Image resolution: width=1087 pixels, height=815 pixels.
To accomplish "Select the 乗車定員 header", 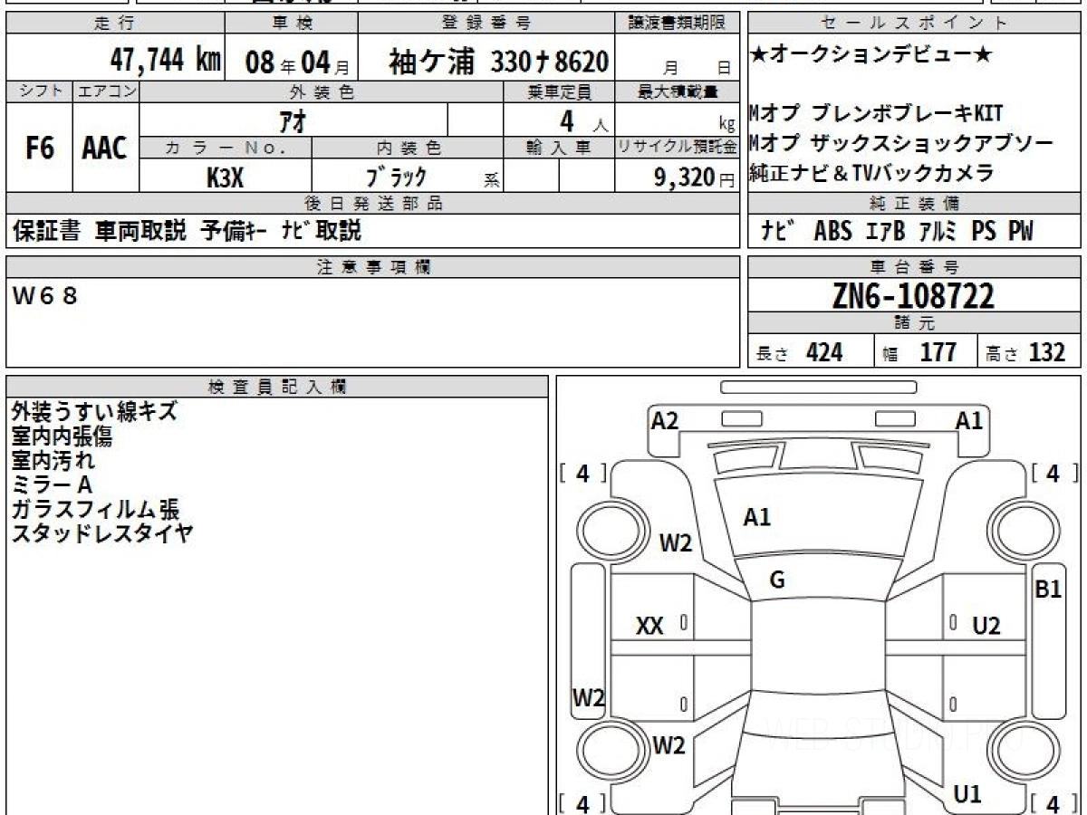I will (559, 91).
